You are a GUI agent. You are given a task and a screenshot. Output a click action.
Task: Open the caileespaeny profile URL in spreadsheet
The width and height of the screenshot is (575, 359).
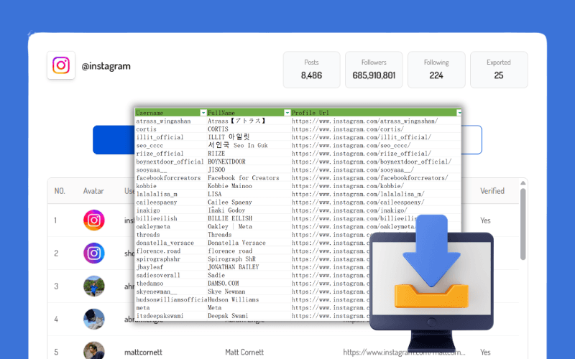click(x=358, y=202)
